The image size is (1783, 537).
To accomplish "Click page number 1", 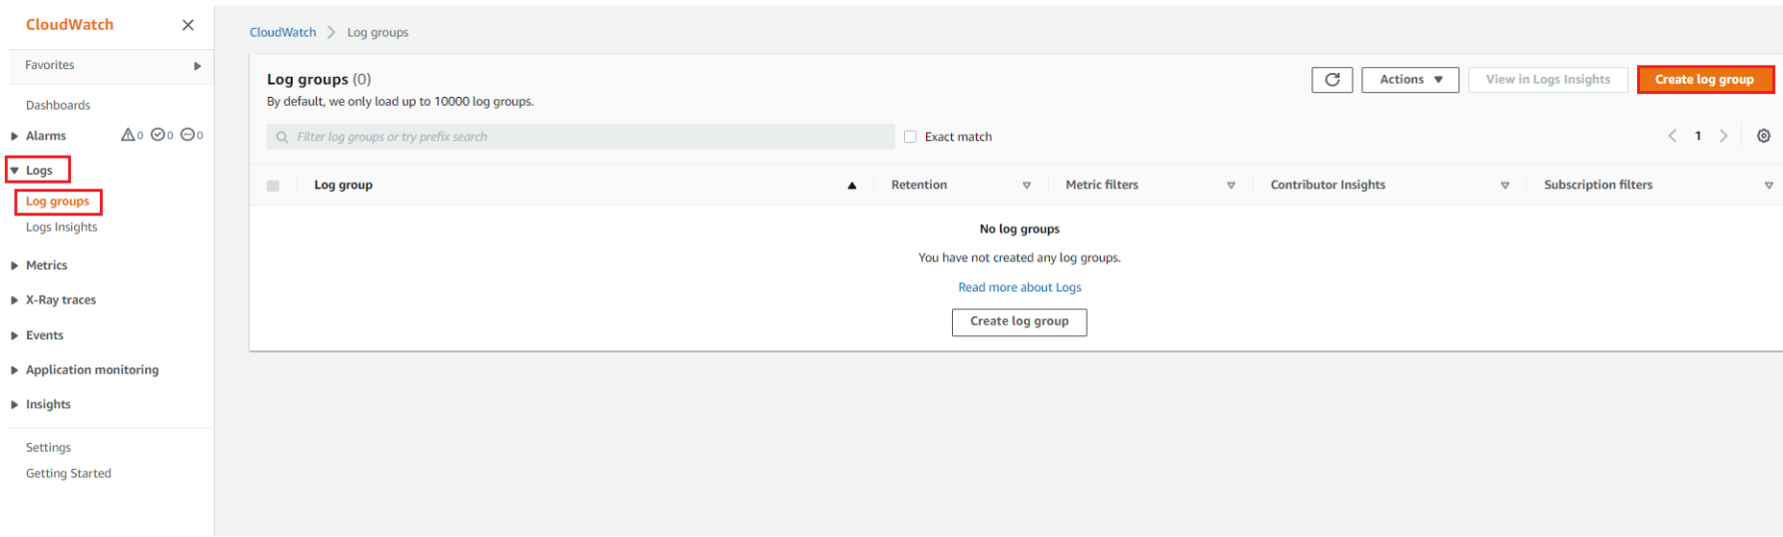I will [1698, 136].
